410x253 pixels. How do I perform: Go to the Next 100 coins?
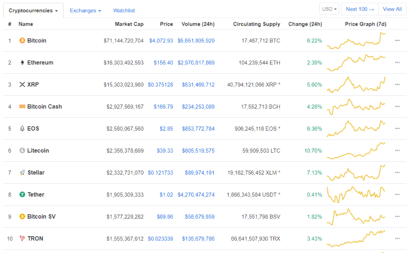pos(360,9)
